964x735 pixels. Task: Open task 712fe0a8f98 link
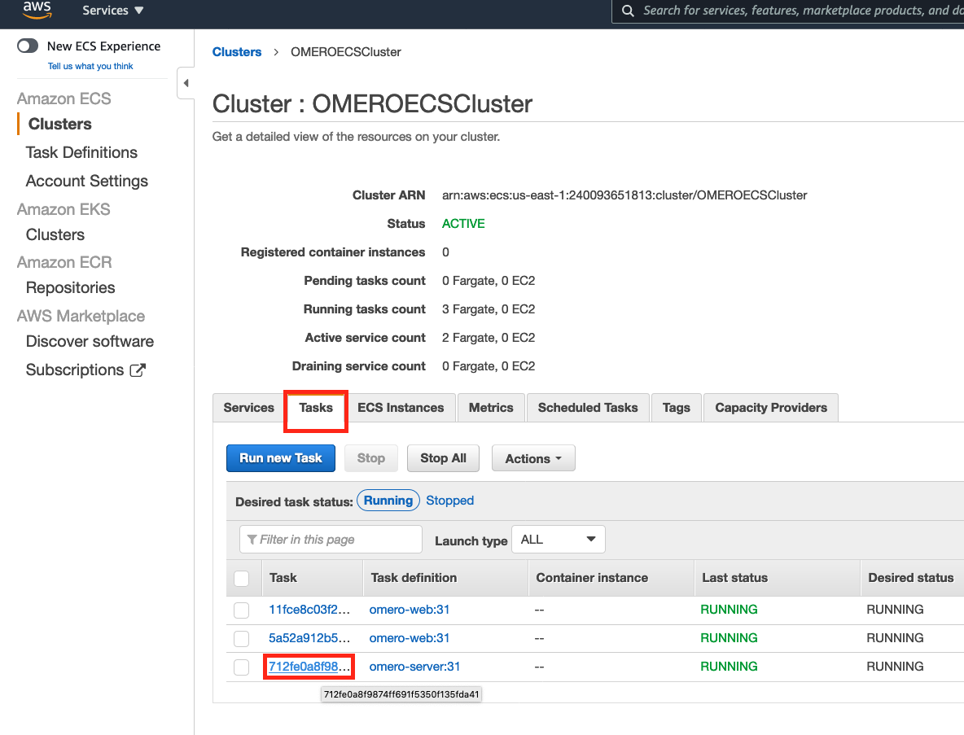(x=309, y=667)
